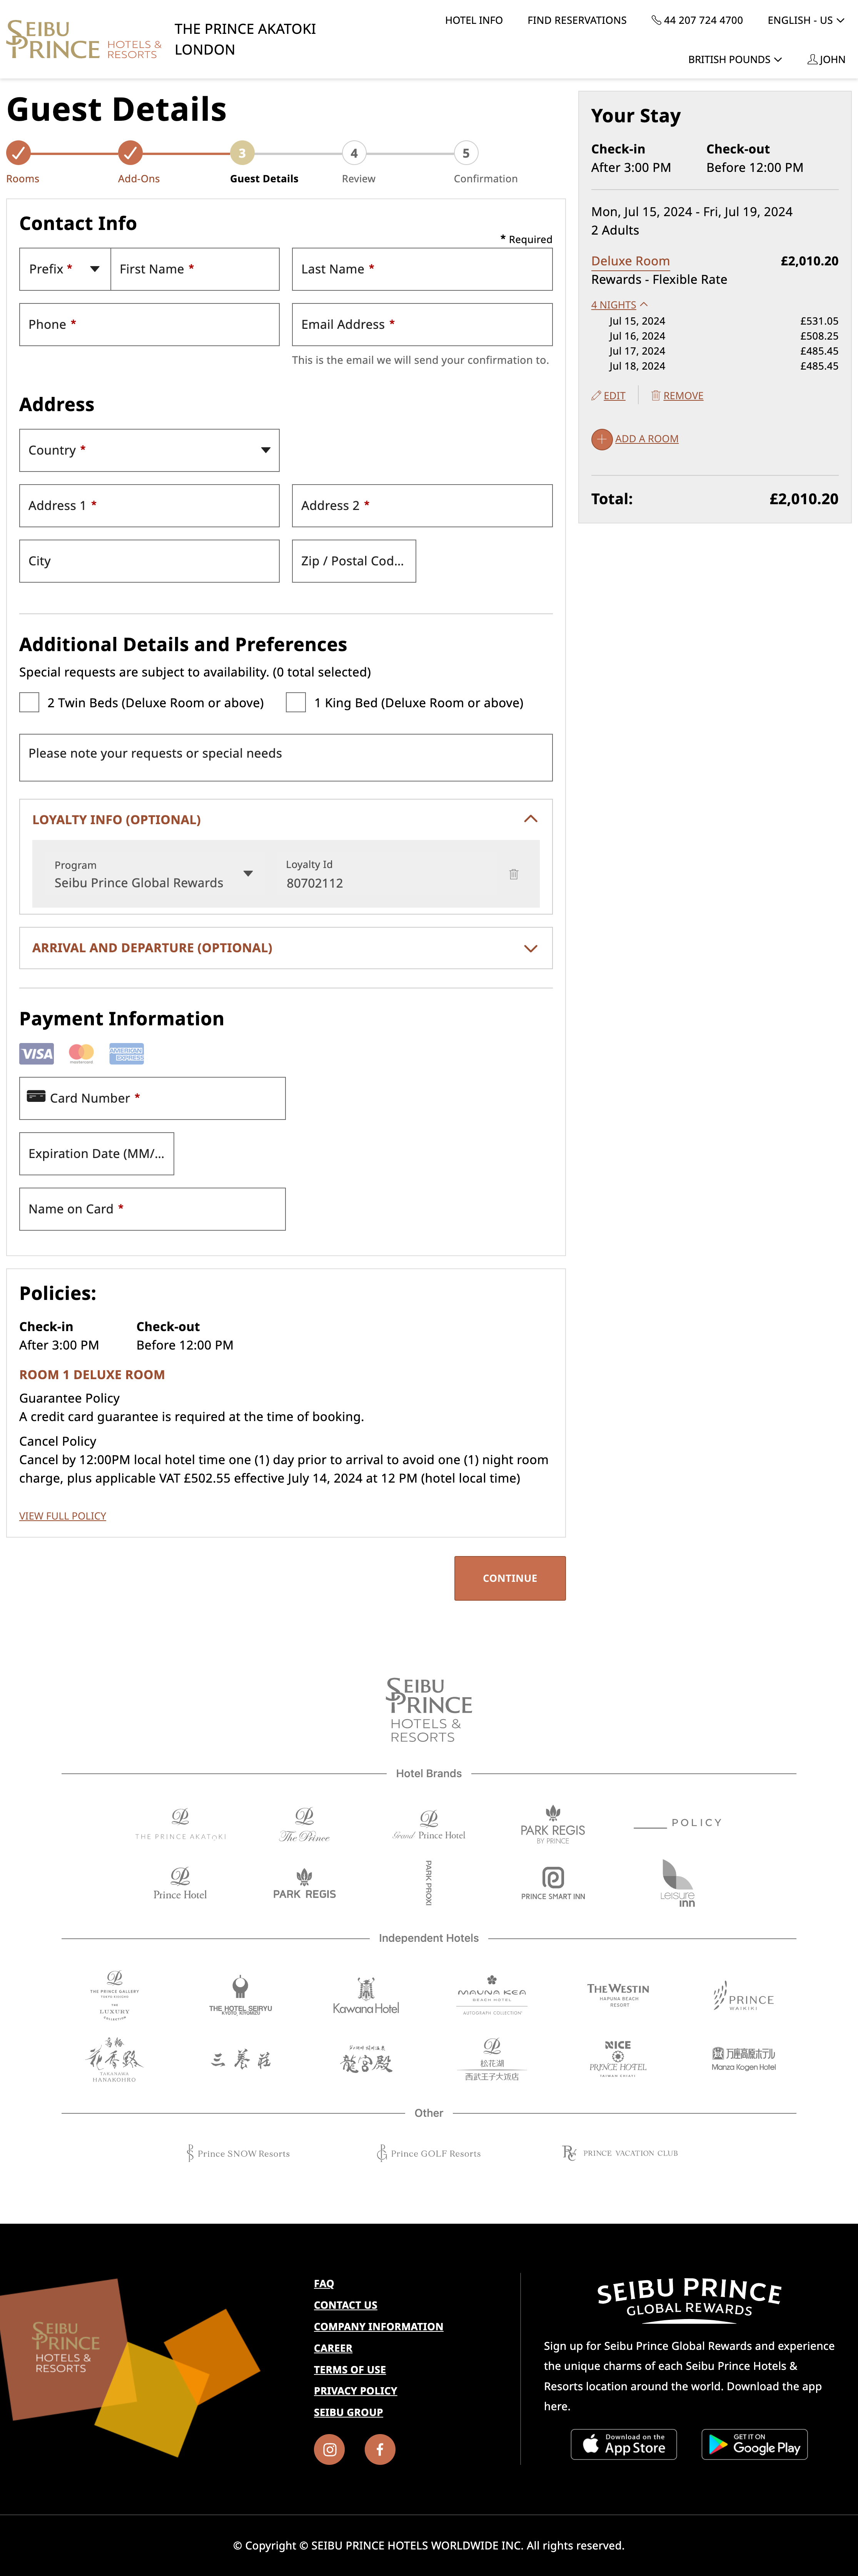Click inside the Email Address field

421,324
